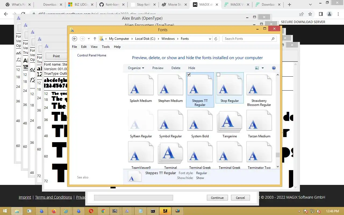
Task: Select the Sylfaen Regular font icon
Action: click(141, 120)
